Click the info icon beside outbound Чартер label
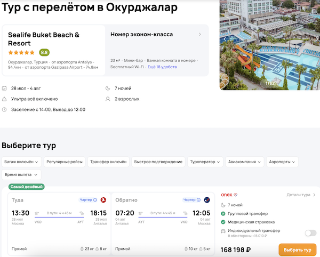The image size is (320, 257). tap(94, 200)
